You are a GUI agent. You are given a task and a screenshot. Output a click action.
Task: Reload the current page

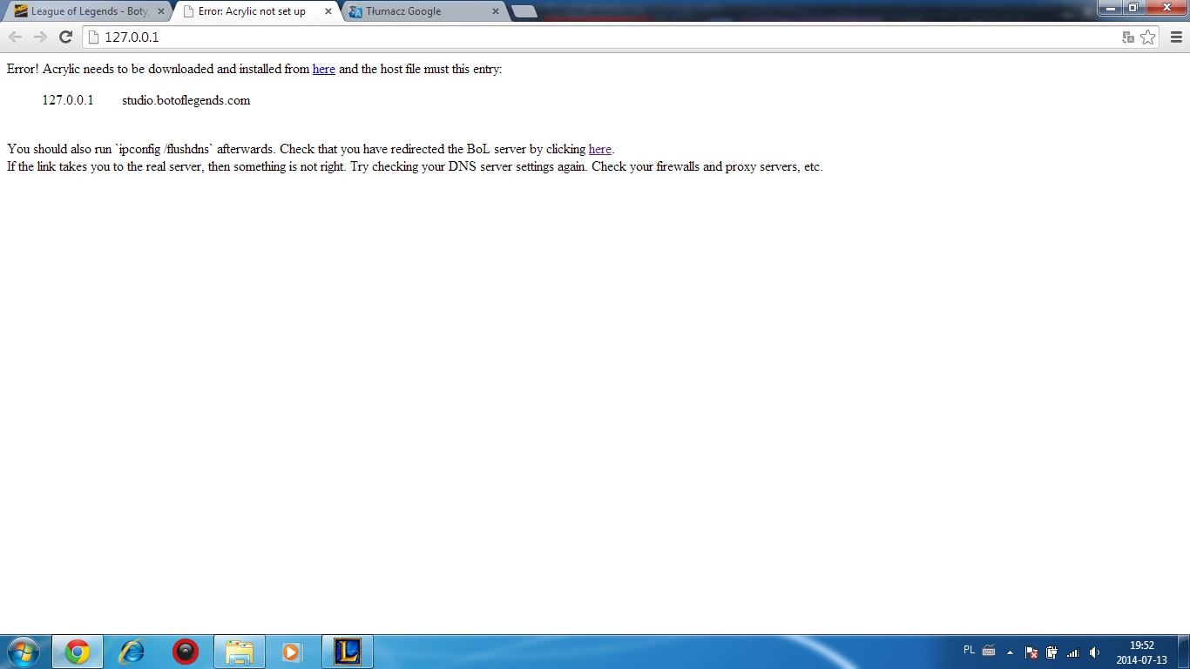coord(65,37)
